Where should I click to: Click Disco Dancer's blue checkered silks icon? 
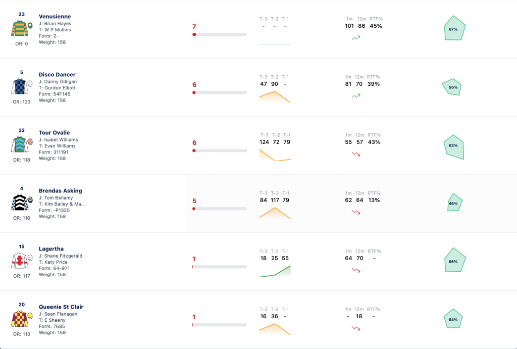[21, 86]
